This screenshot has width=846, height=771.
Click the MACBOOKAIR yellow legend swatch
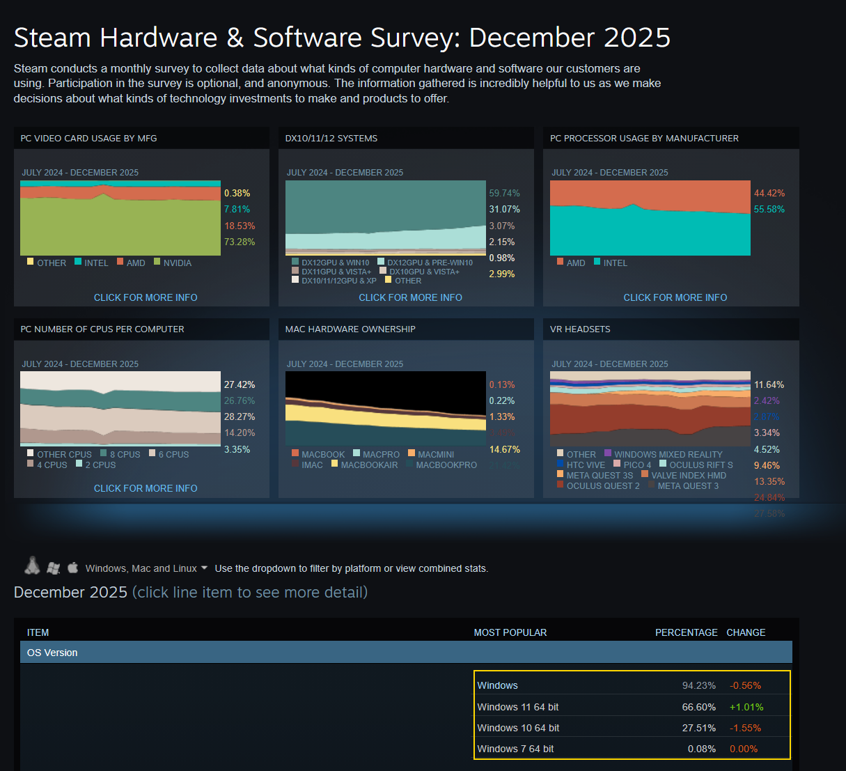click(x=335, y=464)
